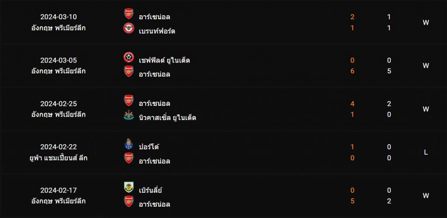Click the Porto club crest
Viewport: 447px width, 218px height.
point(129,144)
